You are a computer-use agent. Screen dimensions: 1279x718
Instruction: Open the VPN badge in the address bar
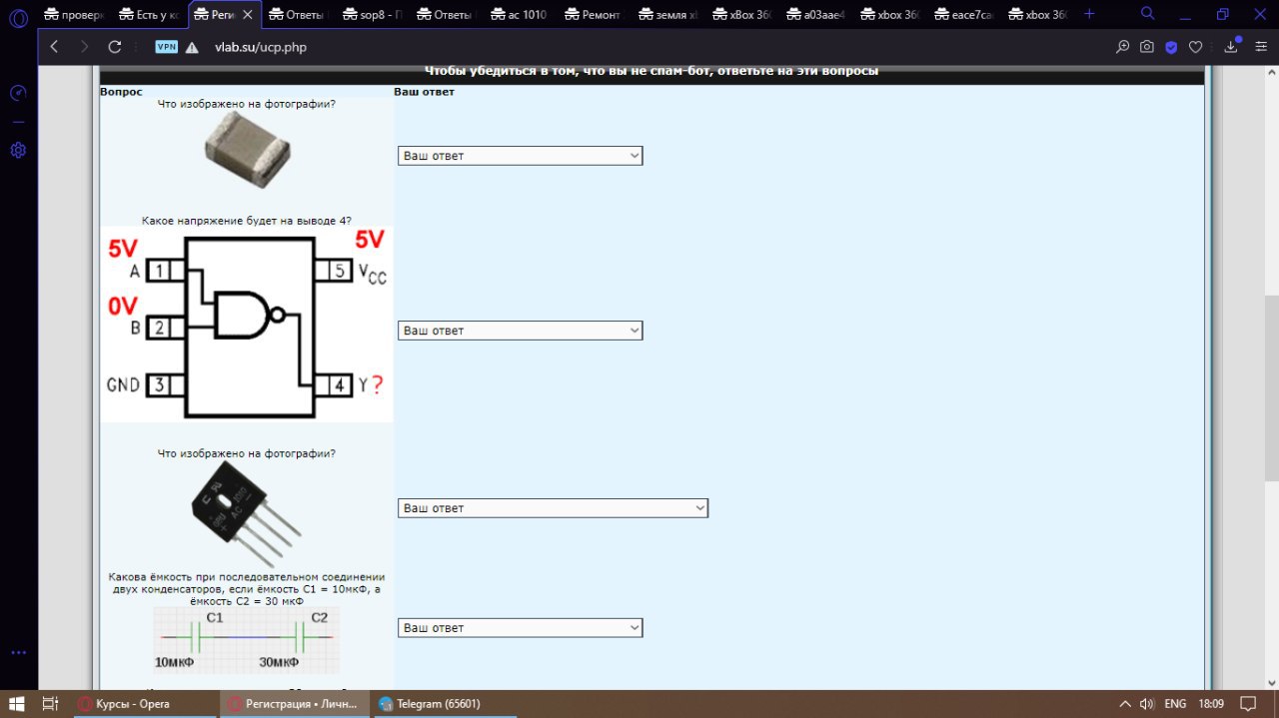tap(166, 47)
